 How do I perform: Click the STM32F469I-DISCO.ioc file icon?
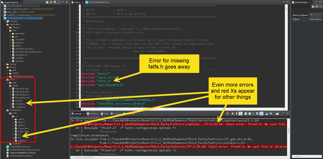[8, 147]
